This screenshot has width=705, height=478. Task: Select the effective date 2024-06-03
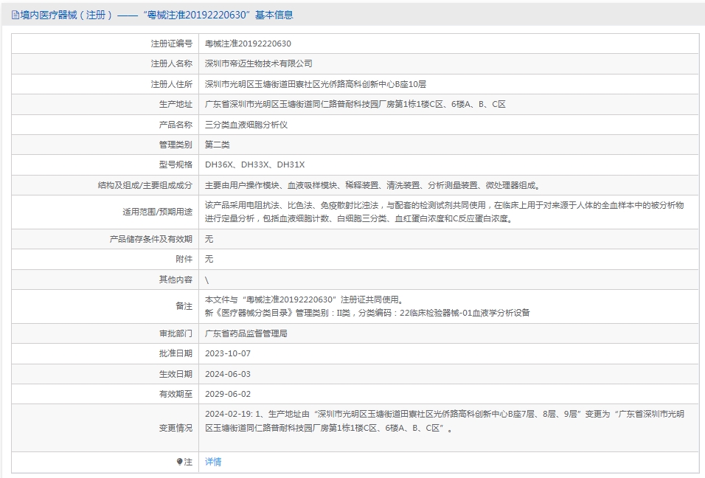(228, 374)
